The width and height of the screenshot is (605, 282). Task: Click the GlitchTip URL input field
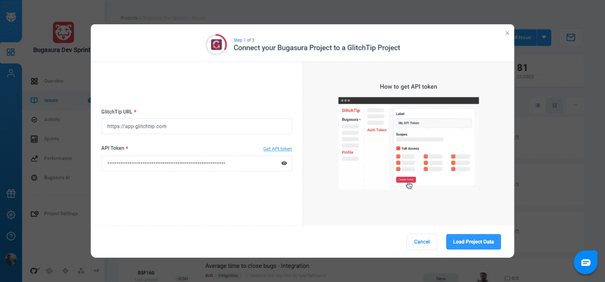click(x=196, y=127)
